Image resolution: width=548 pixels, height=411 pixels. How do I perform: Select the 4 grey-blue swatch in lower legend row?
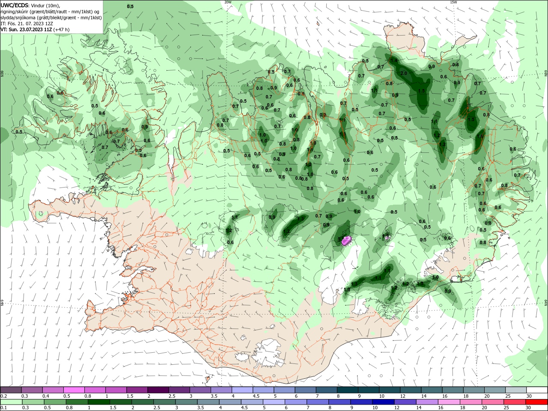pyautogui.click(x=230, y=402)
